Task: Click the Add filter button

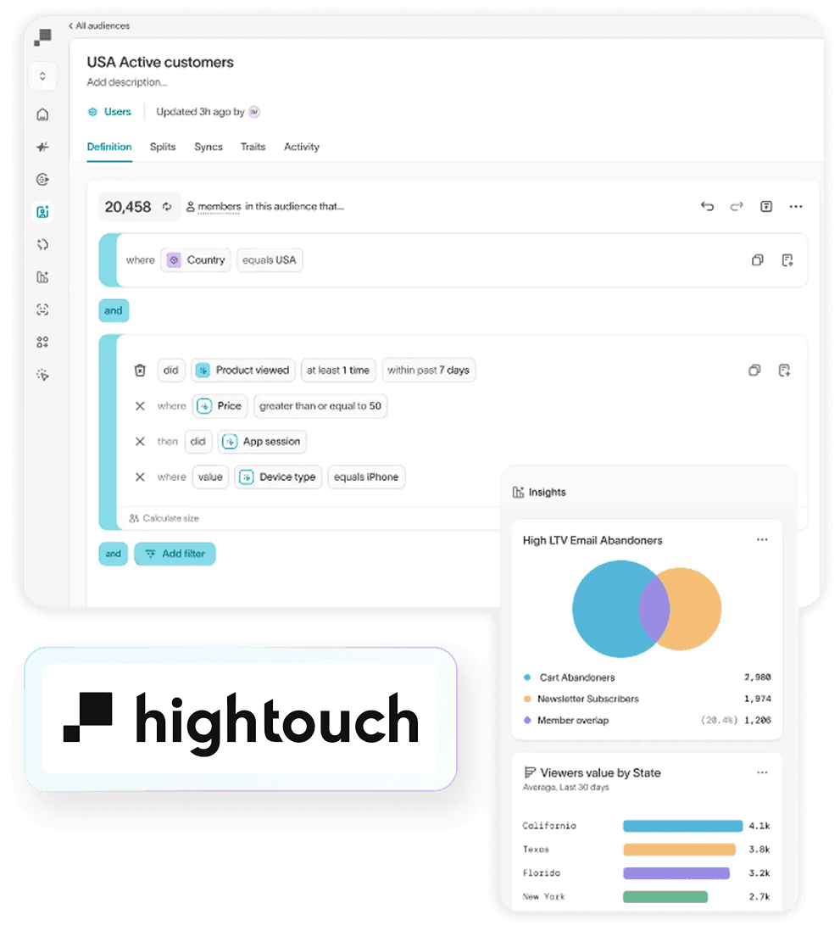Action: [x=175, y=554]
